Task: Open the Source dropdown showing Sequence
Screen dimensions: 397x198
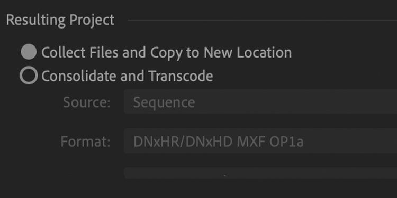Action: point(260,102)
